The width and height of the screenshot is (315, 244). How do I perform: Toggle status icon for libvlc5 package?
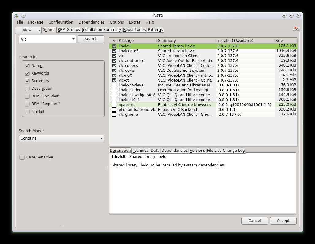tap(114, 46)
